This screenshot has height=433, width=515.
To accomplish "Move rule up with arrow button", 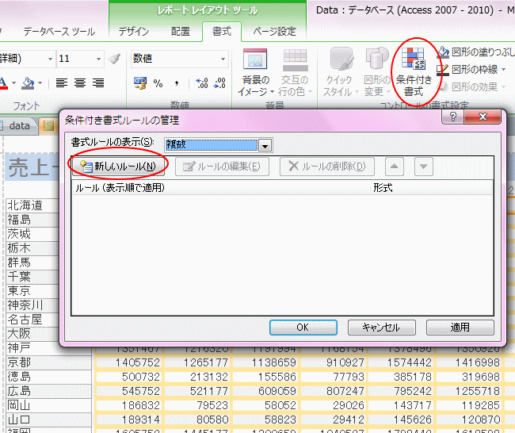I will tap(394, 167).
